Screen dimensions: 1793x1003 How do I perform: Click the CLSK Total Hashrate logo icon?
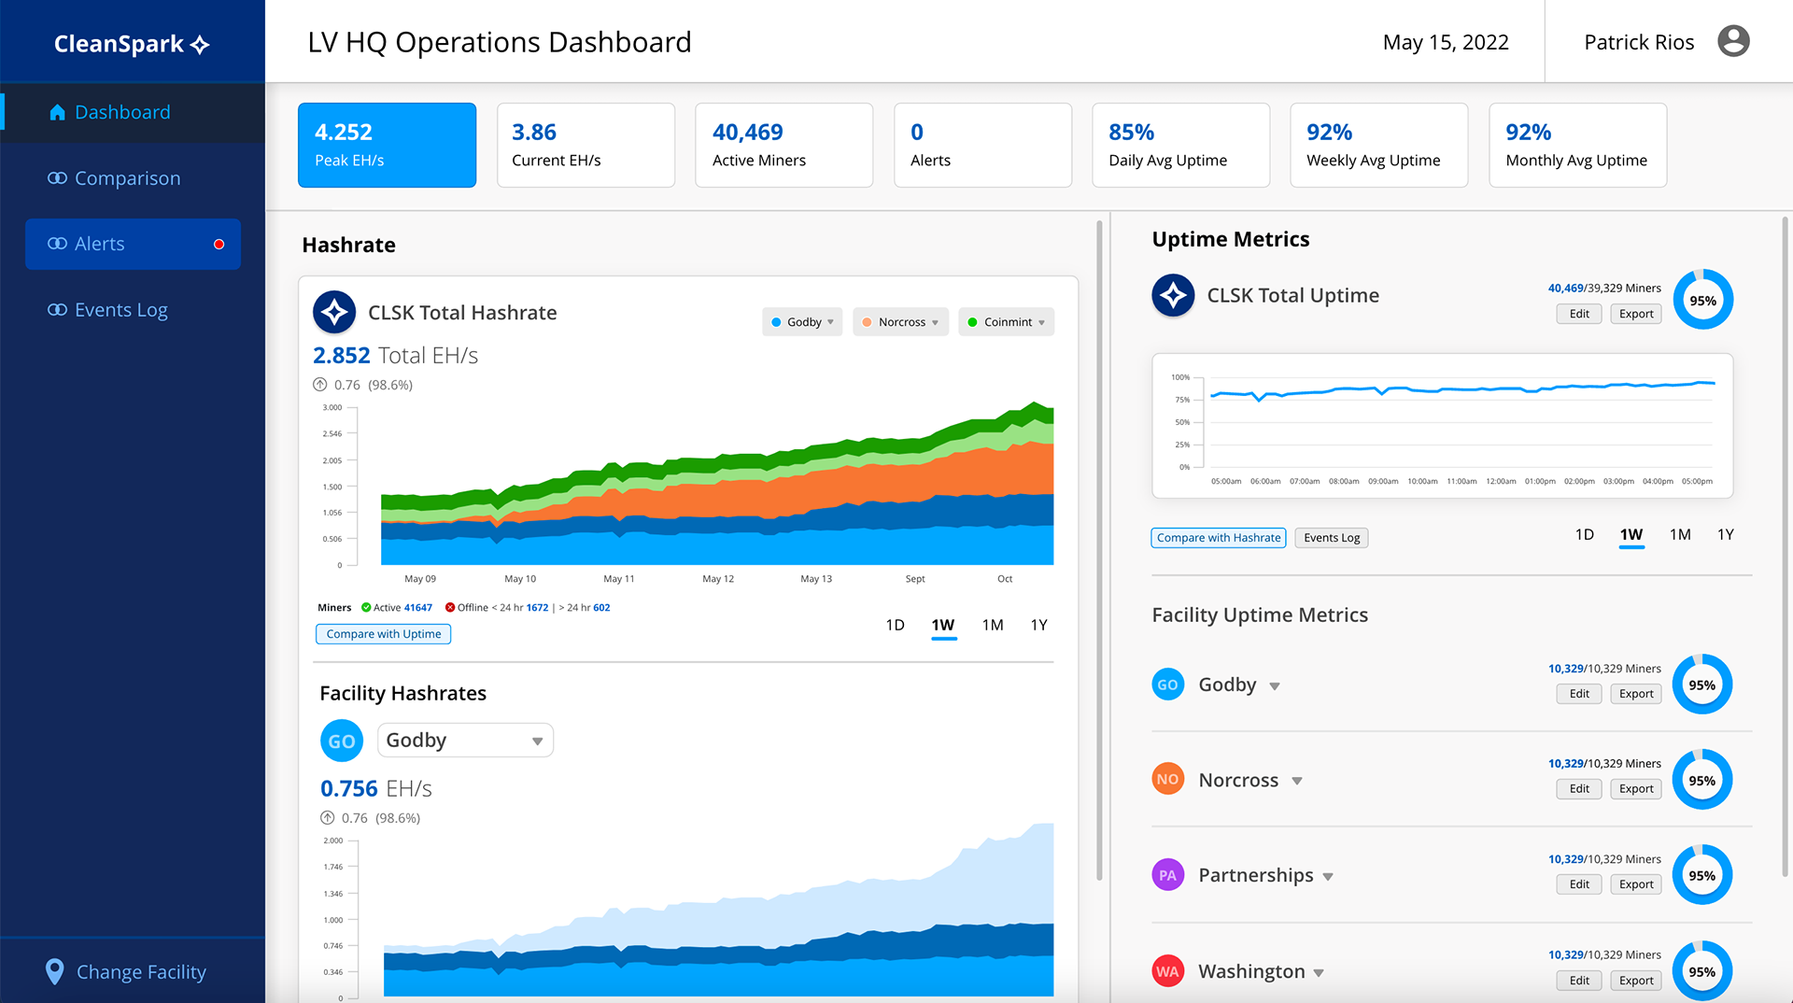[x=334, y=312]
